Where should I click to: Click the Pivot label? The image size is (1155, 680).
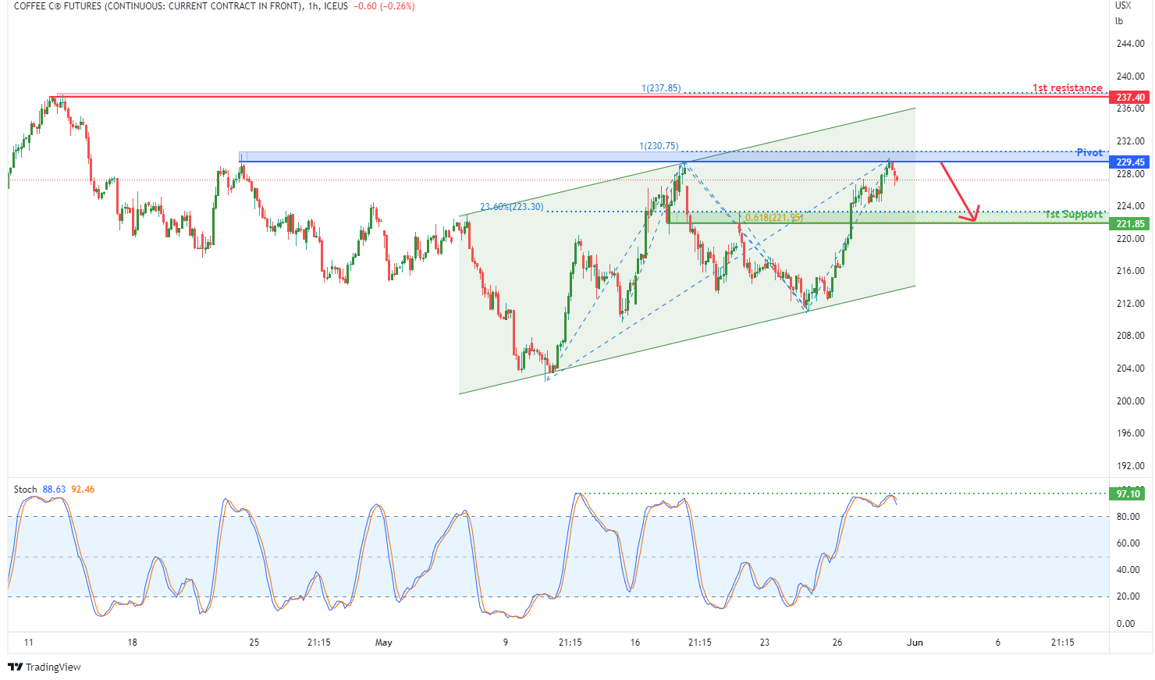click(1089, 152)
